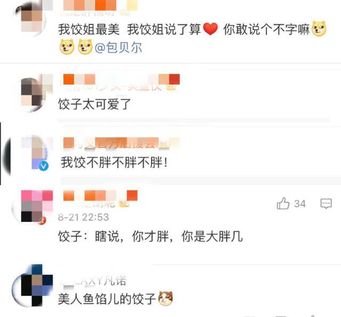Viewport: 341px width, 317px height.
Task: Tap the blue V verification badge
Action: pos(44,166)
